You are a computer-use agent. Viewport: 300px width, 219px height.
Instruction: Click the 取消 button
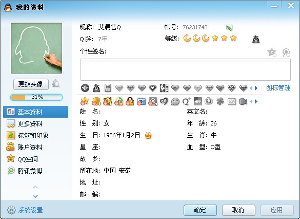tap(238, 210)
